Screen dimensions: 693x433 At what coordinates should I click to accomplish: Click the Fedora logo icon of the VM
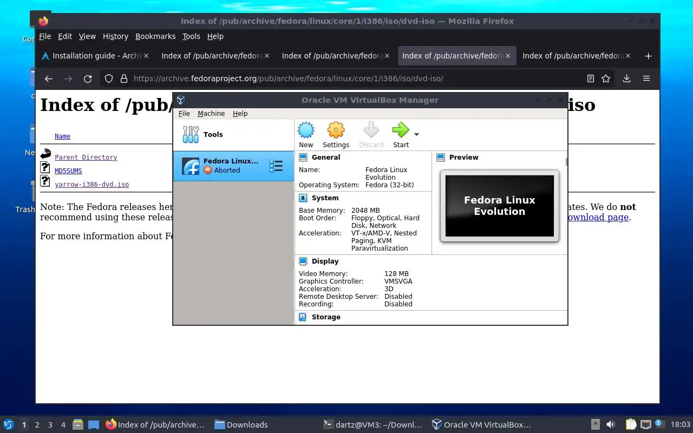click(191, 166)
